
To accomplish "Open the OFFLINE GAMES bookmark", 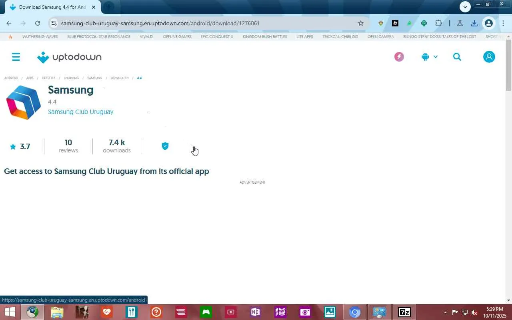I will coord(177,37).
